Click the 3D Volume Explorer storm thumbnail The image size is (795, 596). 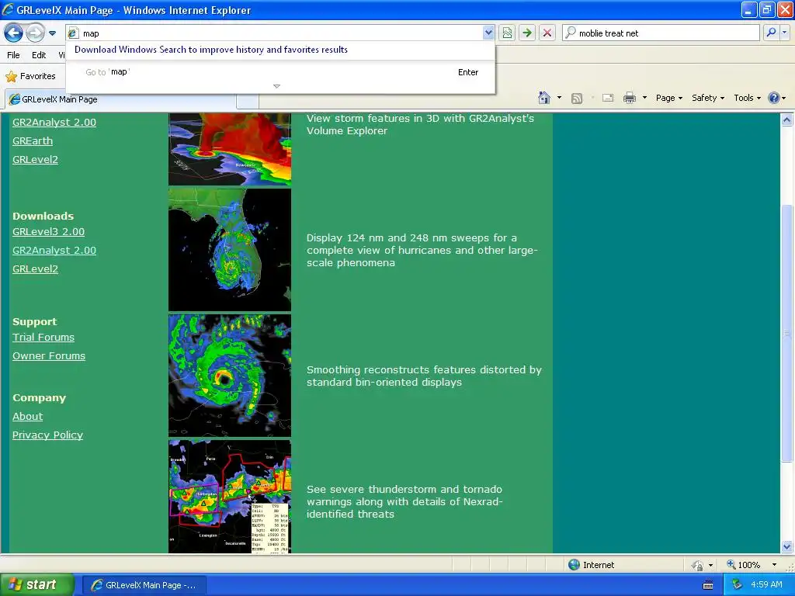pos(230,149)
